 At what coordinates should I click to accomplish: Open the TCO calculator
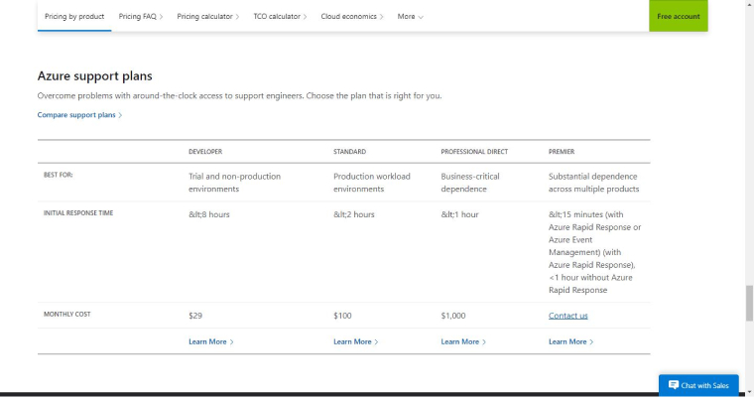tap(280, 16)
